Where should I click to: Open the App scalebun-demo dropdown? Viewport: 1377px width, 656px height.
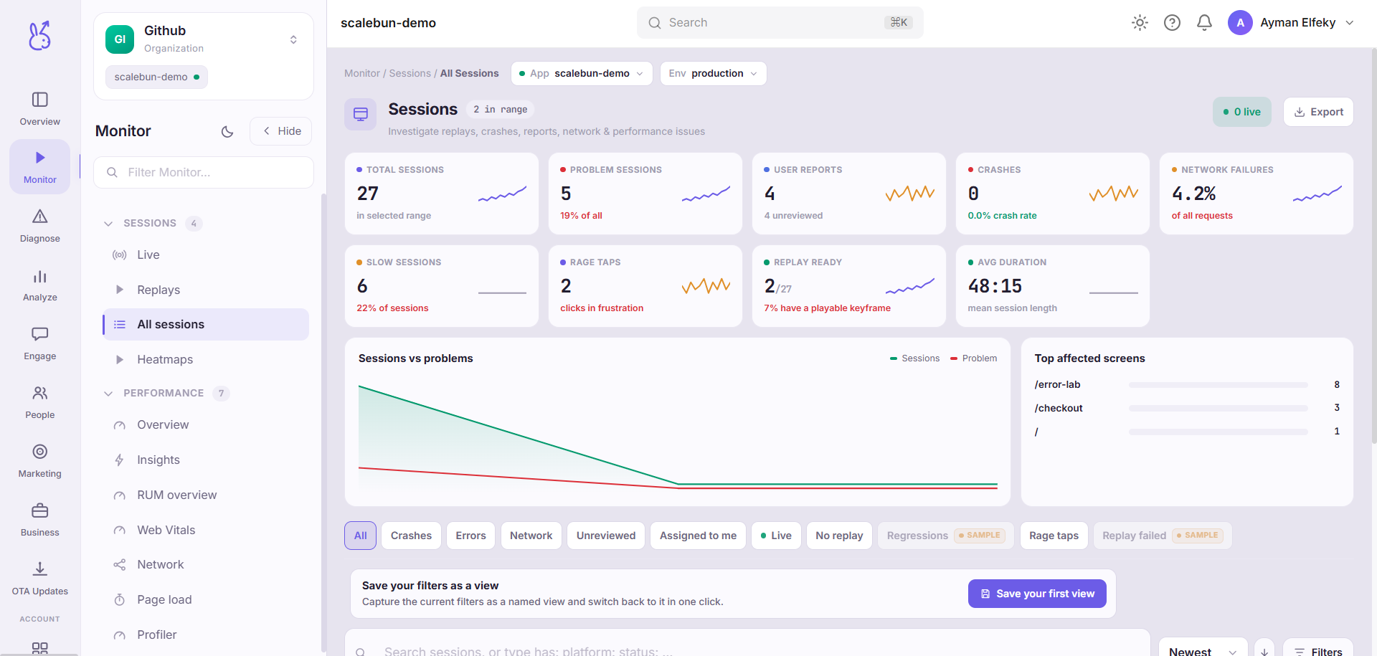tap(582, 73)
